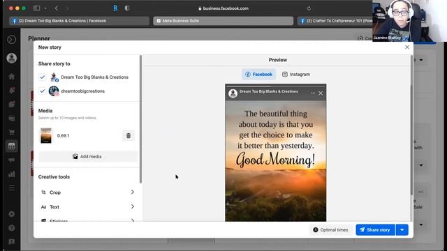Open Notifications bell in the sidebar
Viewport: 447px width, 251px height.
point(12,91)
